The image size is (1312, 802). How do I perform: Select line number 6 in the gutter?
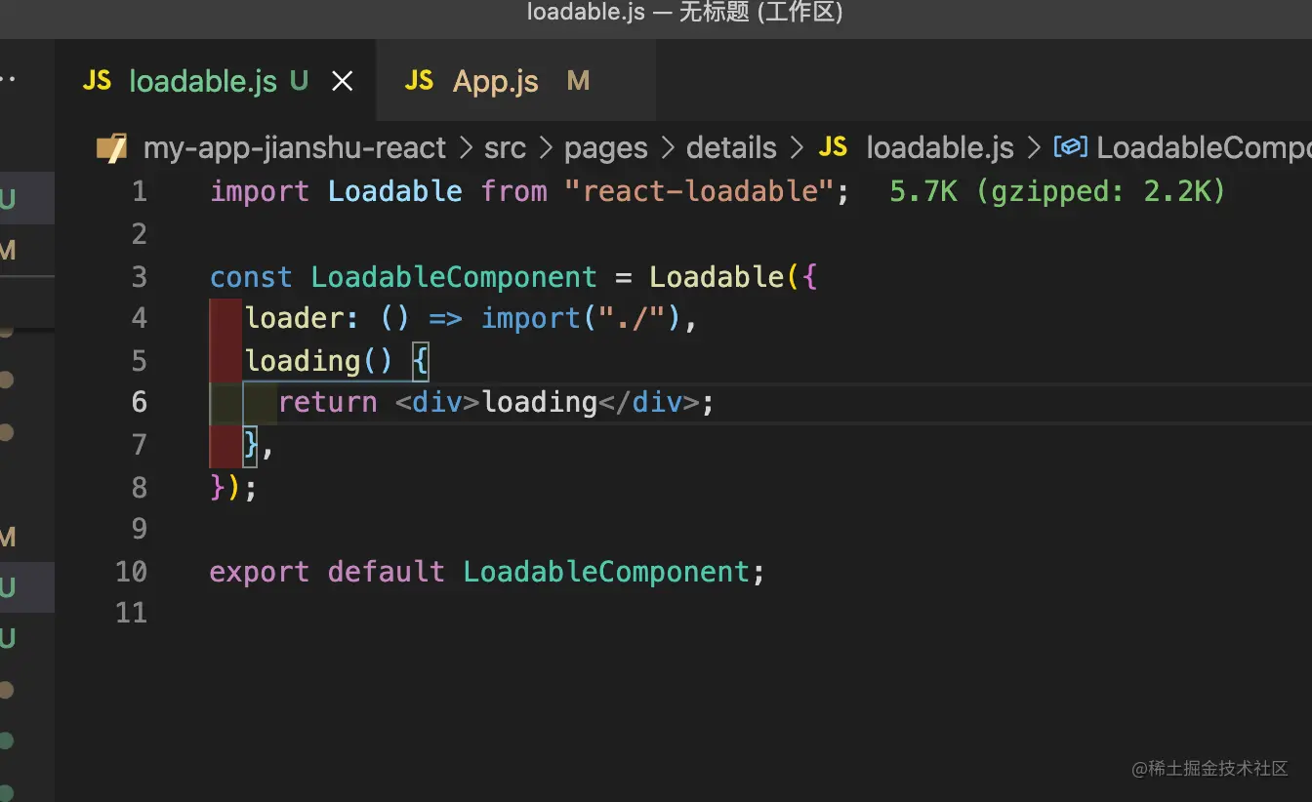tap(140, 402)
